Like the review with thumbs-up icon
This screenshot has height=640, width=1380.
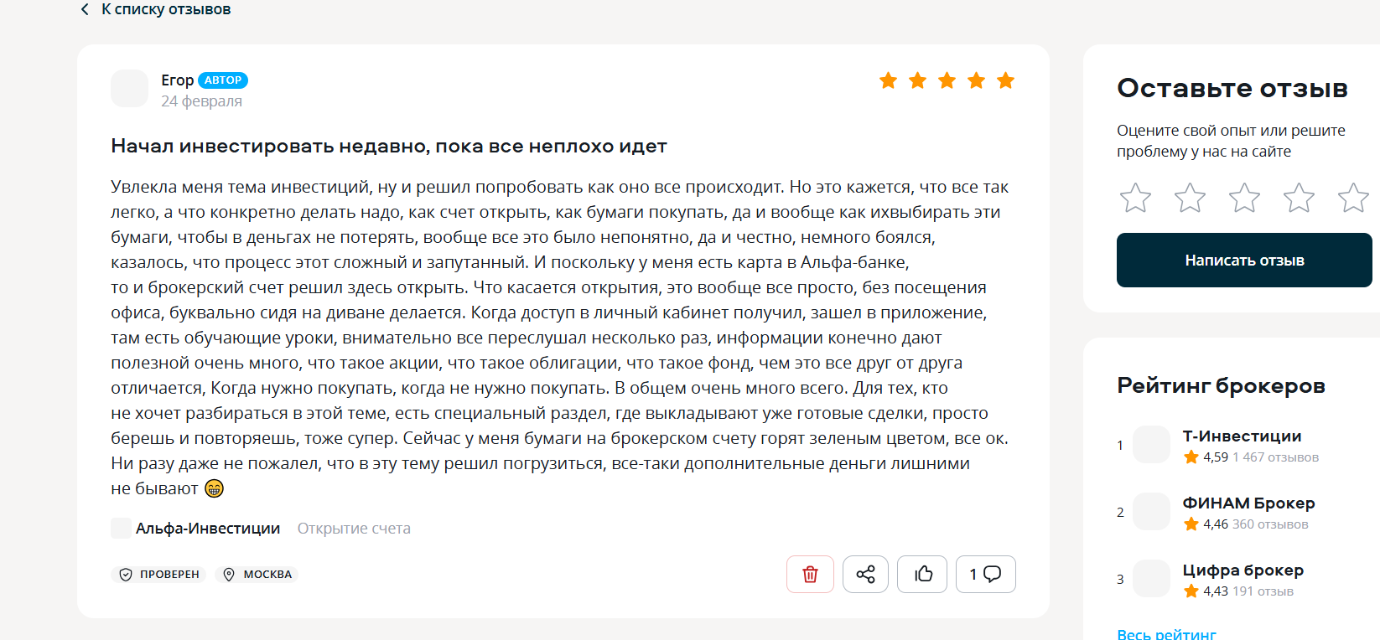922,575
